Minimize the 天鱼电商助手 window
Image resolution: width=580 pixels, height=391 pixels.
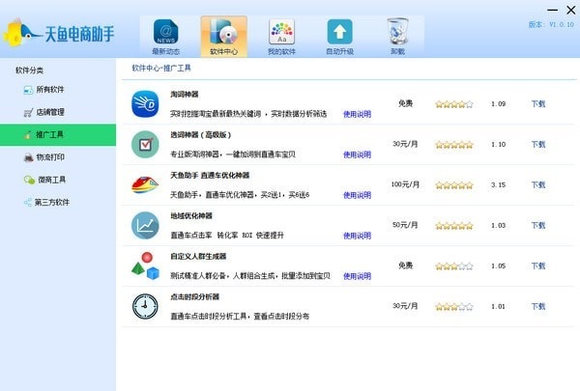[552, 10]
